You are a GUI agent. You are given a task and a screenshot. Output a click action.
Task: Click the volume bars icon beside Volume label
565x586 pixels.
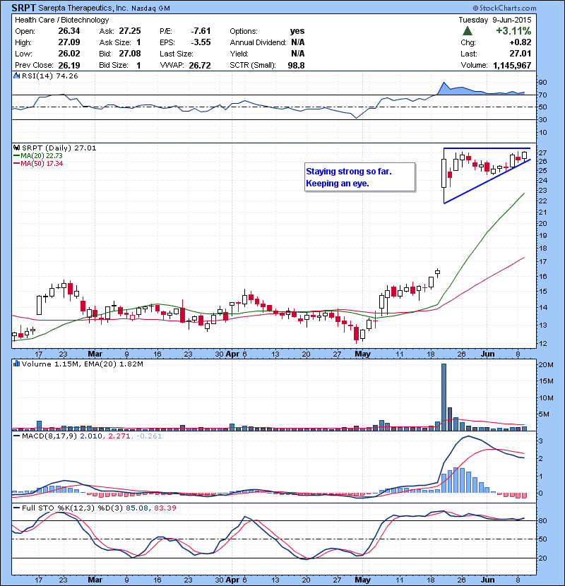click(x=16, y=364)
